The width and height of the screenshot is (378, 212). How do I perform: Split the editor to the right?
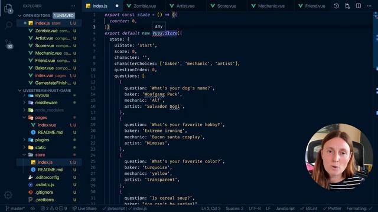(359, 6)
